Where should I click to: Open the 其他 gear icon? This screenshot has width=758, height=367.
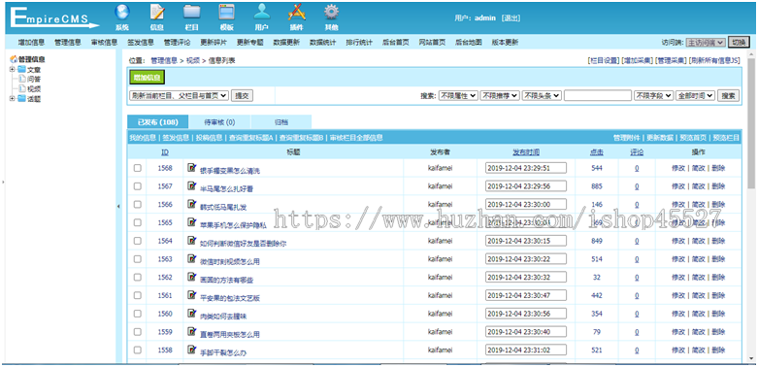tap(331, 13)
